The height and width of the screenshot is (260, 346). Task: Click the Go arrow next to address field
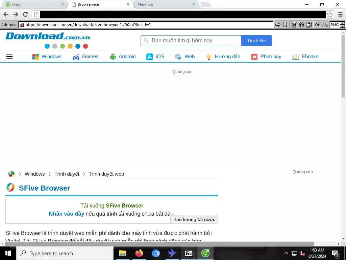click(x=278, y=25)
